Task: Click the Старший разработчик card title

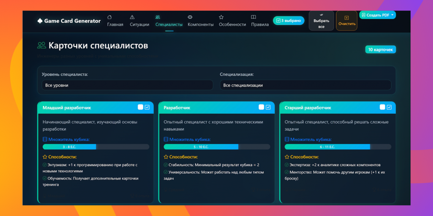Action: point(308,108)
